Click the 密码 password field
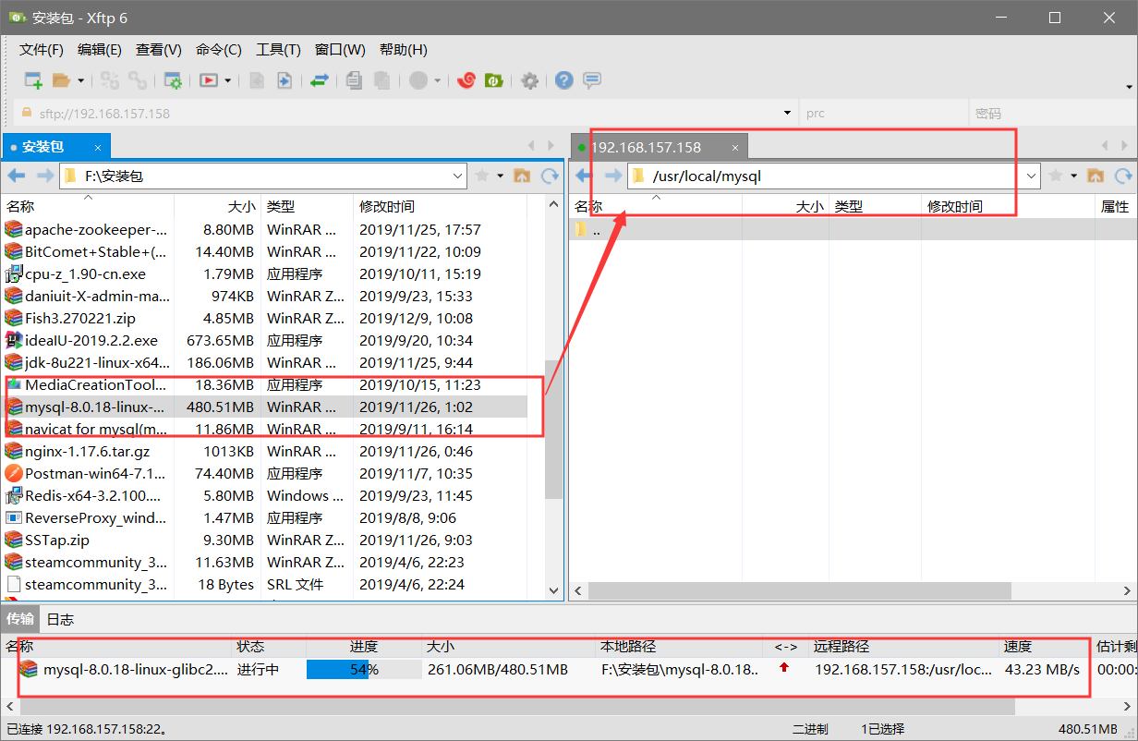 point(1051,113)
